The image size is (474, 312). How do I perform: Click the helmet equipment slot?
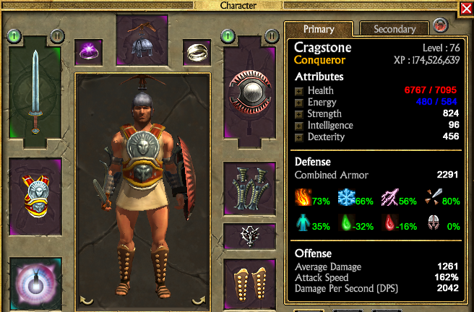point(142,40)
